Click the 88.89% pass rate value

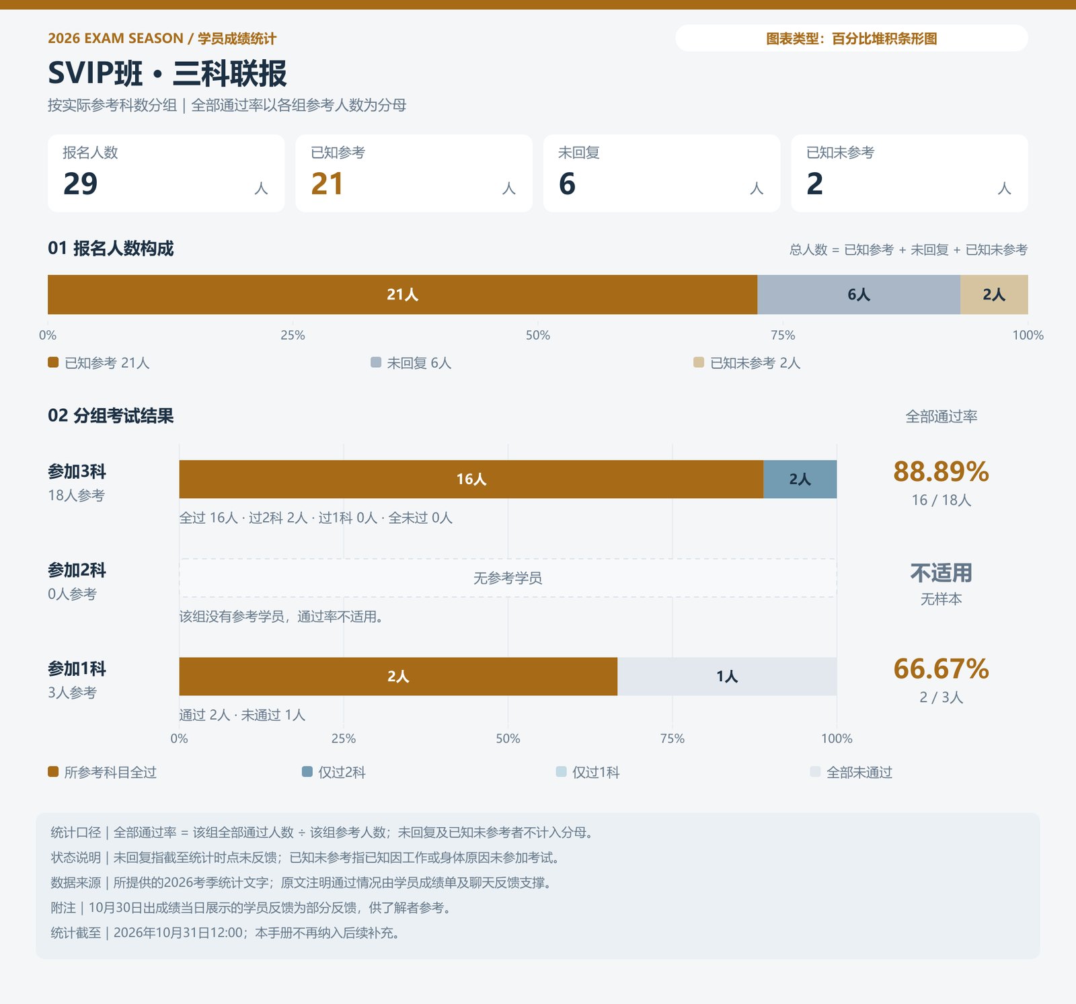tap(941, 471)
